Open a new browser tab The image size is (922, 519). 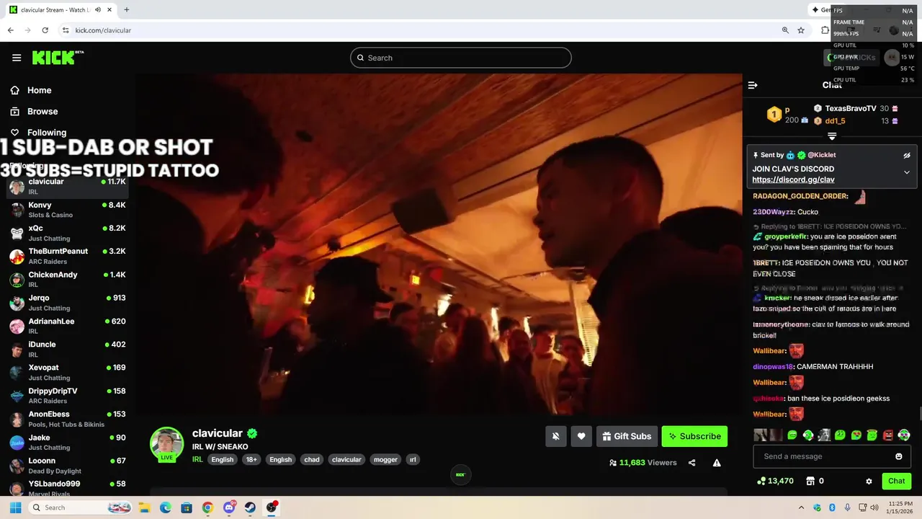point(127,10)
